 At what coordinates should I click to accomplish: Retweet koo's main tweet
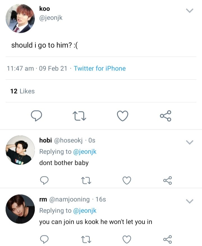point(79,116)
